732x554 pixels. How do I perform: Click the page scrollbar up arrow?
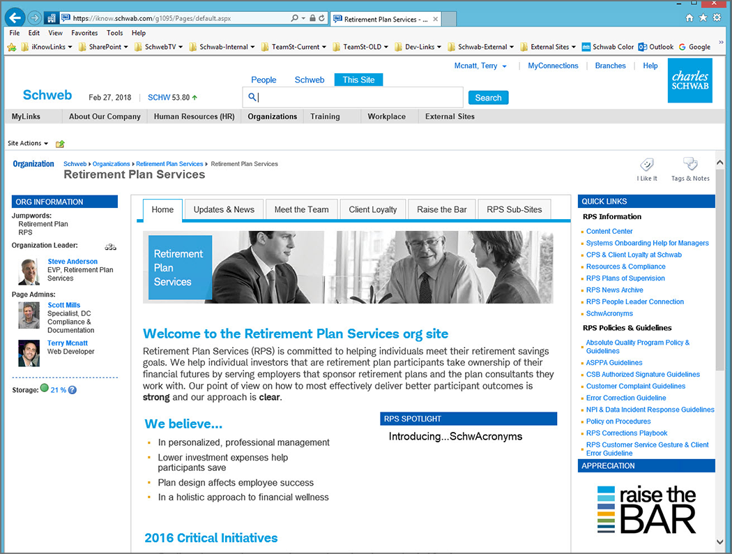tap(720, 163)
